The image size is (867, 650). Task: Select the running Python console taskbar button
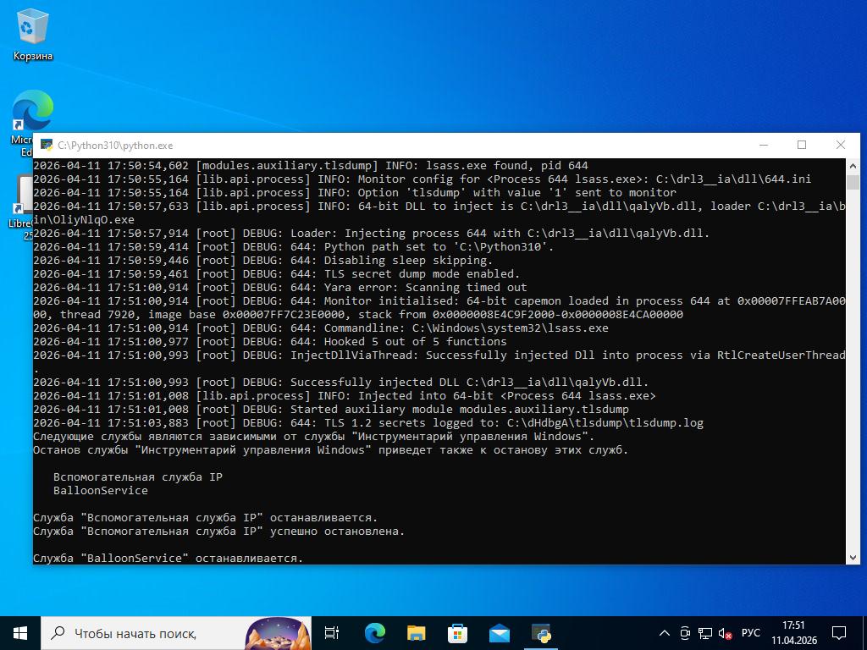pyautogui.click(x=541, y=633)
